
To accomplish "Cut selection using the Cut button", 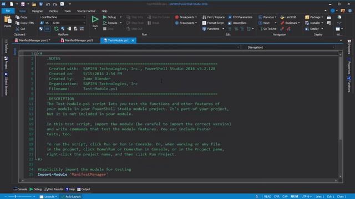I will (x=21, y=29).
